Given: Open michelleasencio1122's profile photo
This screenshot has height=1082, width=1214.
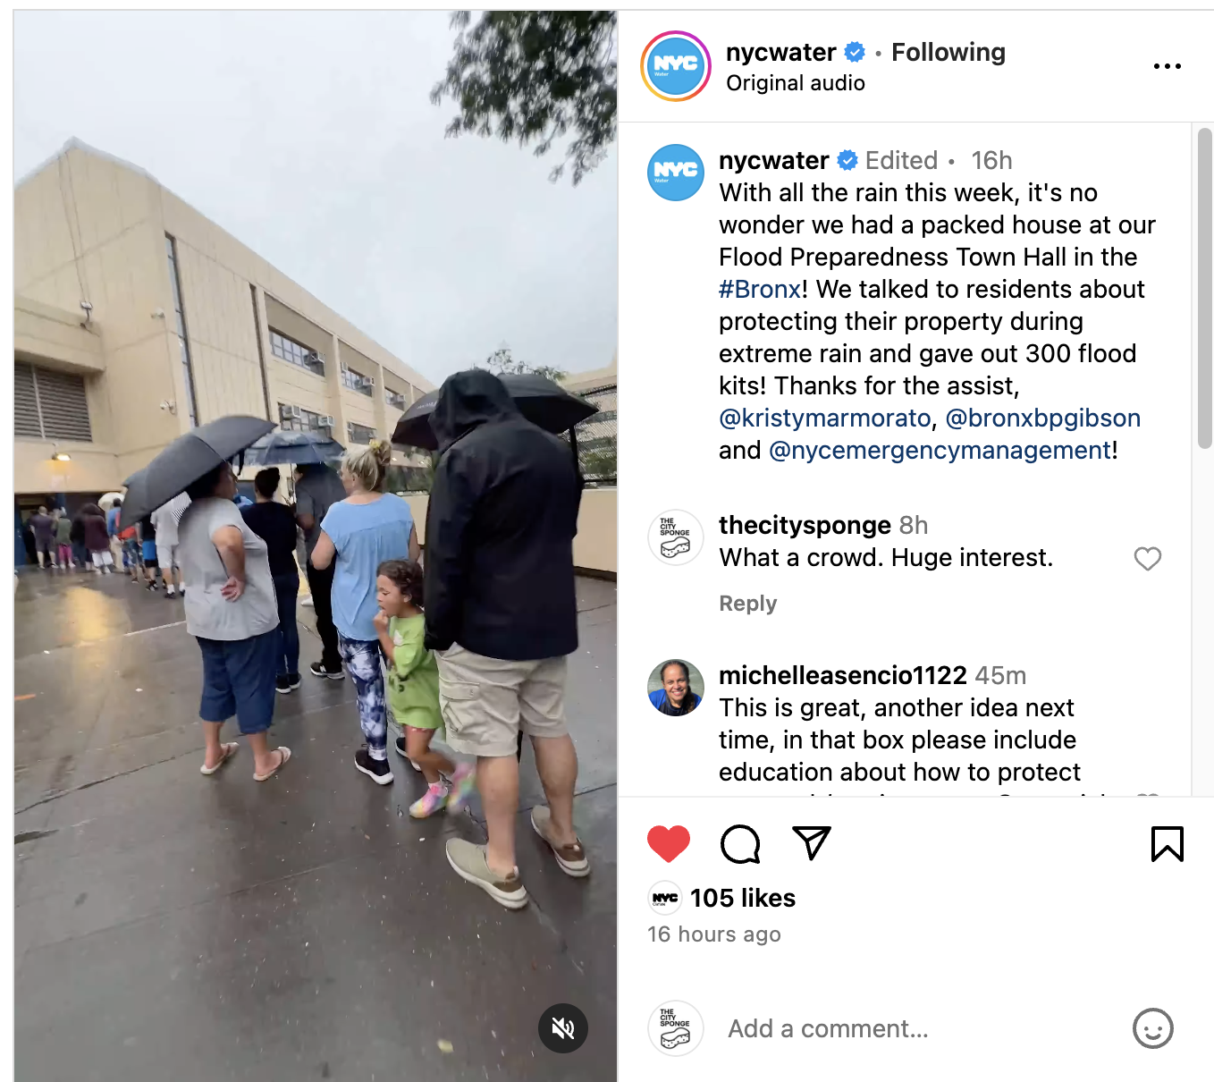Looking at the screenshot, I should pyautogui.click(x=676, y=688).
